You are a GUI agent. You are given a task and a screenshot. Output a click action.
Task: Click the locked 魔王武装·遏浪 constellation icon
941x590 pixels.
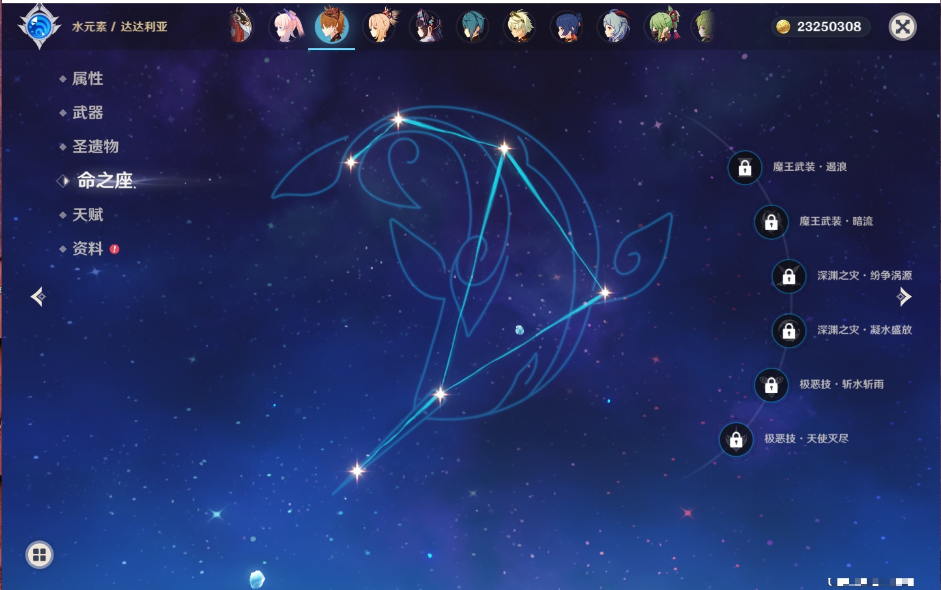tap(745, 168)
